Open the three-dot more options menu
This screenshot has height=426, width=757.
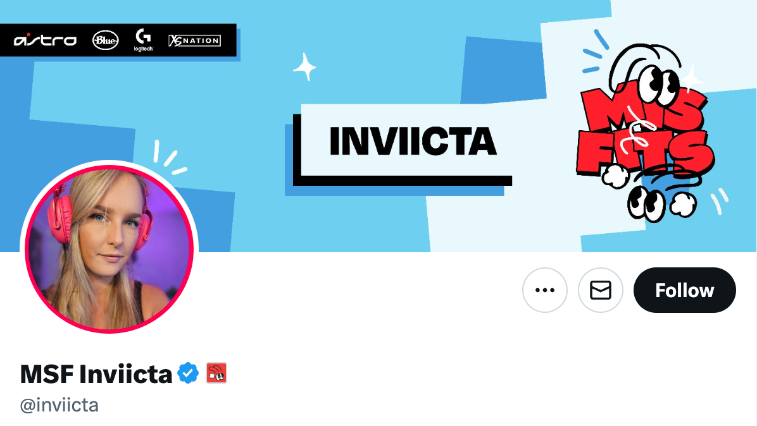(544, 290)
